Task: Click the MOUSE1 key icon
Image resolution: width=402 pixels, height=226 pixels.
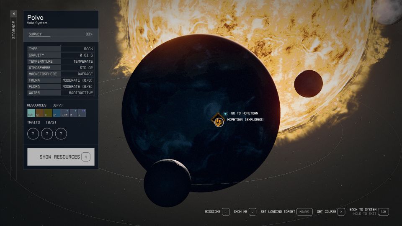Action: point(304,212)
